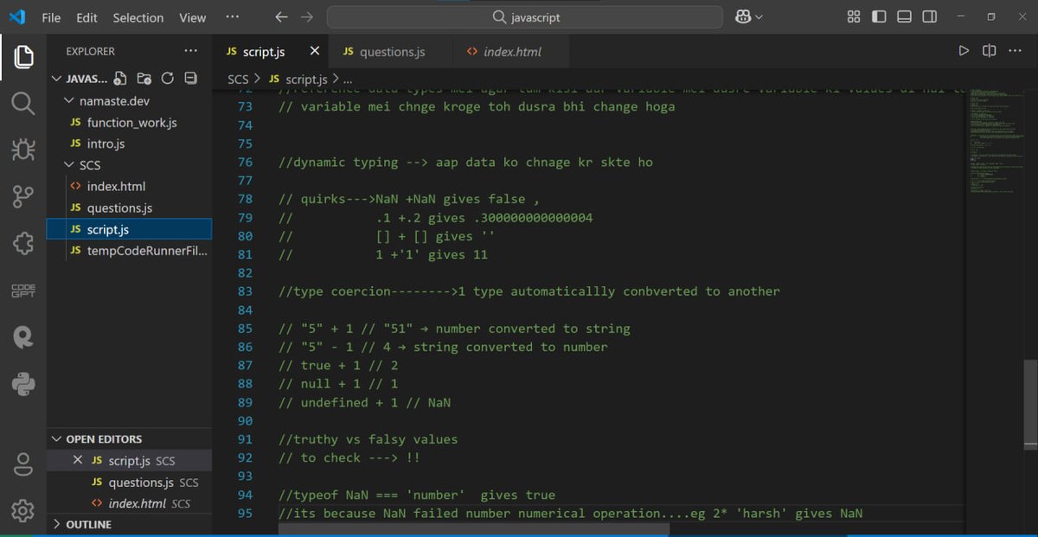Toggle the secondary side bar
The image size is (1038, 537).
point(929,17)
